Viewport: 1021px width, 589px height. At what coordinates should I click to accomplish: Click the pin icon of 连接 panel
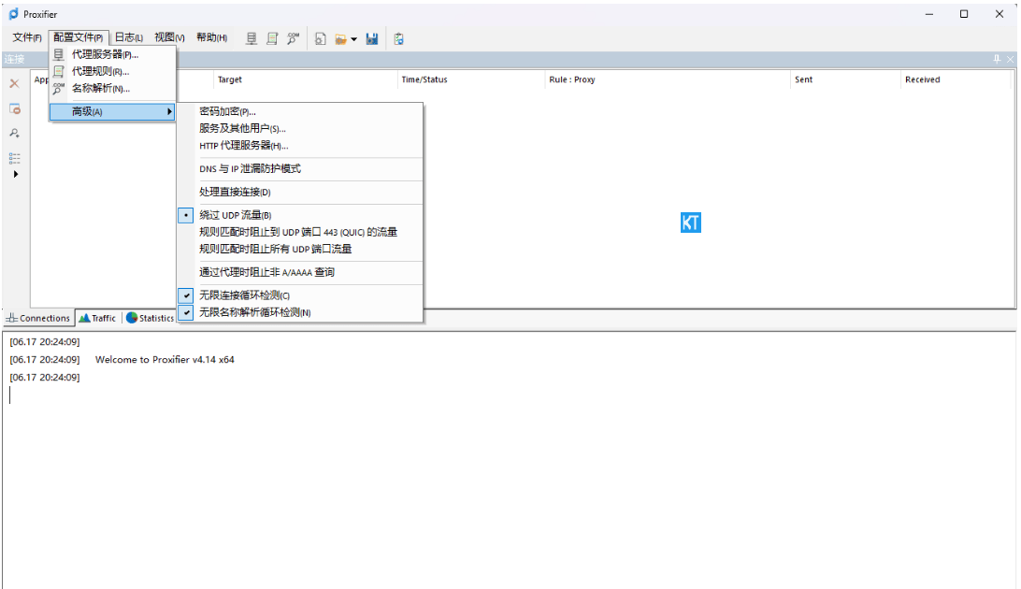click(x=997, y=59)
